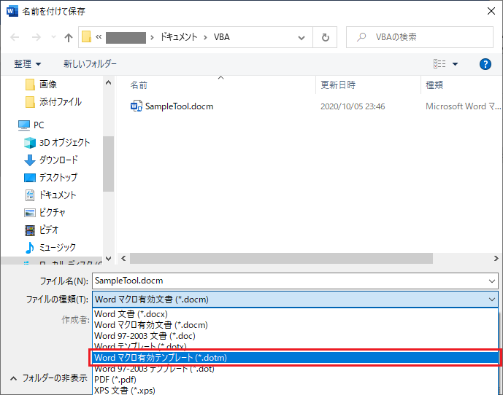Open デスクトップ in navigation pane
Viewport: 503px width, 395px height.
(50, 178)
